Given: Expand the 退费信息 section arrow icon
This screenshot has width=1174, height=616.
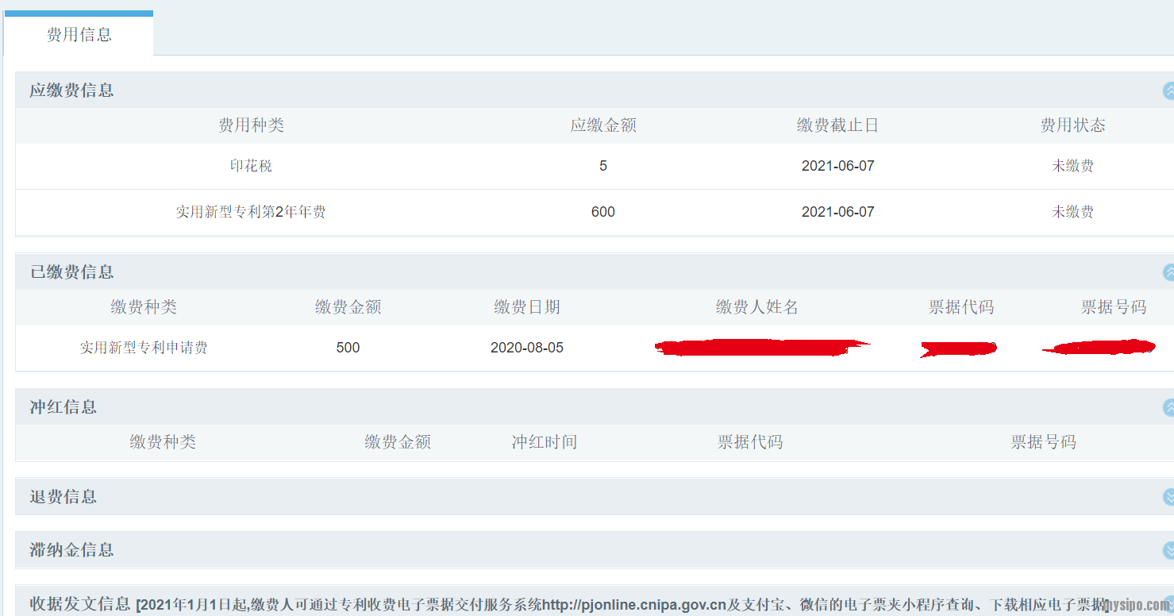Looking at the screenshot, I should tap(1168, 497).
